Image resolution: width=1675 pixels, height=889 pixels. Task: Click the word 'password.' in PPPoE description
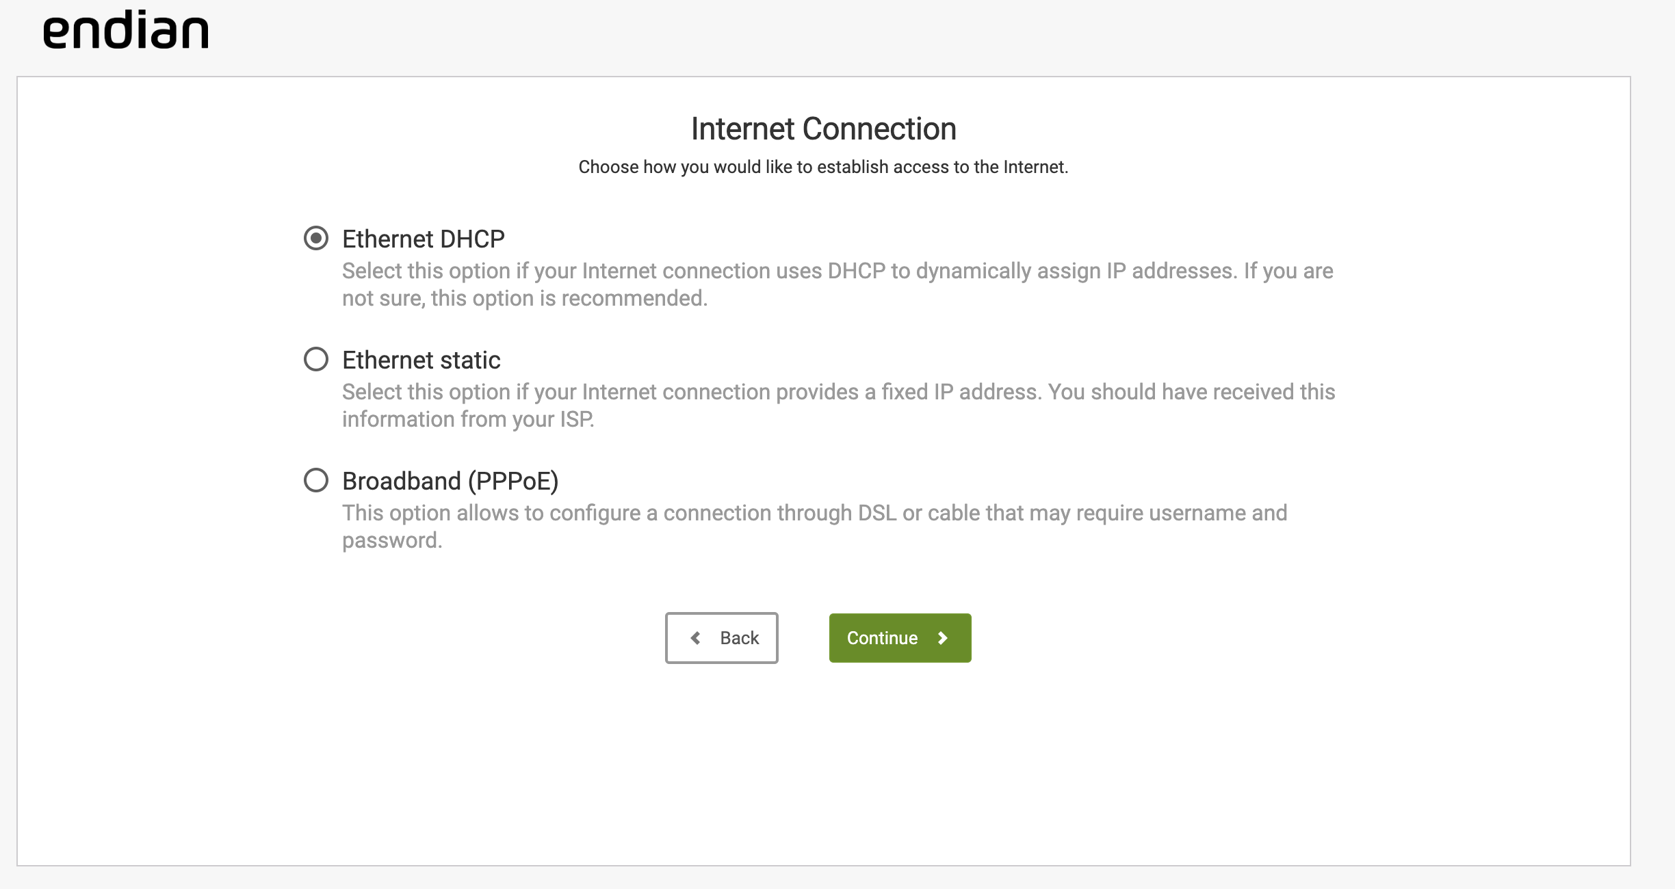[392, 541]
